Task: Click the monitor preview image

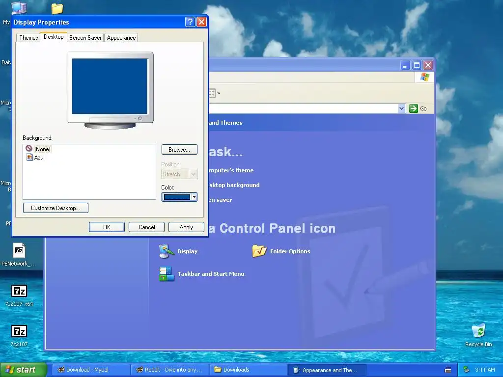Action: point(110,90)
